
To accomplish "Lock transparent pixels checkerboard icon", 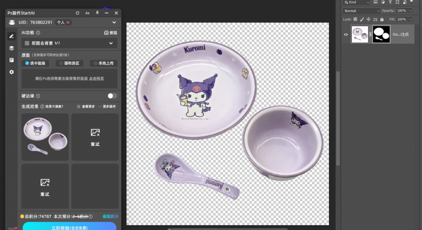I will (355, 19).
